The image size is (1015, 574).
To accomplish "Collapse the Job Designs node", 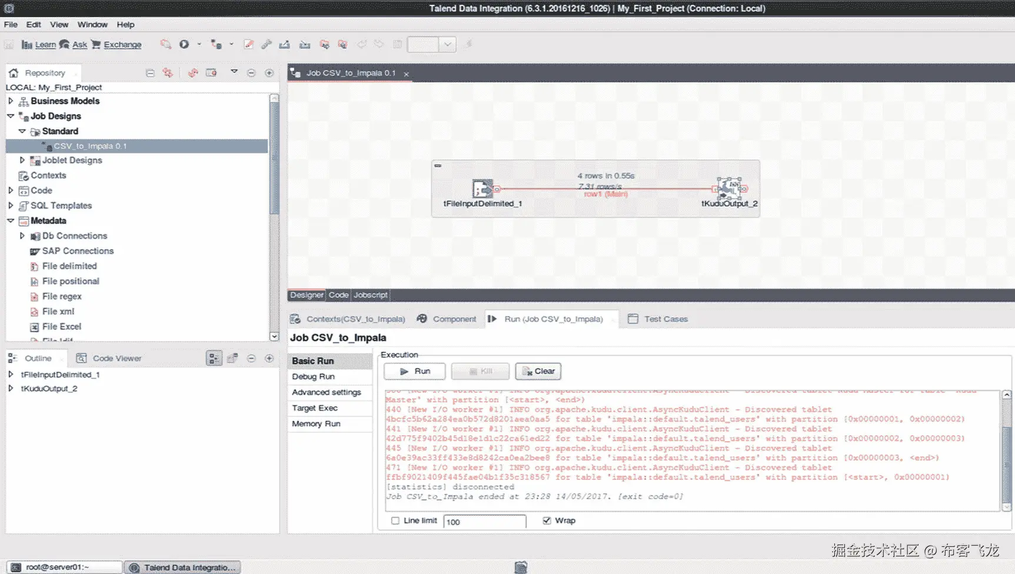I will [x=11, y=116].
